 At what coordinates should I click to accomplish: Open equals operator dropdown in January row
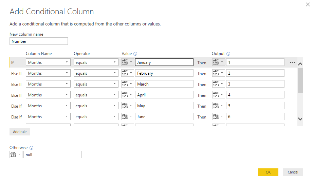[96, 62]
